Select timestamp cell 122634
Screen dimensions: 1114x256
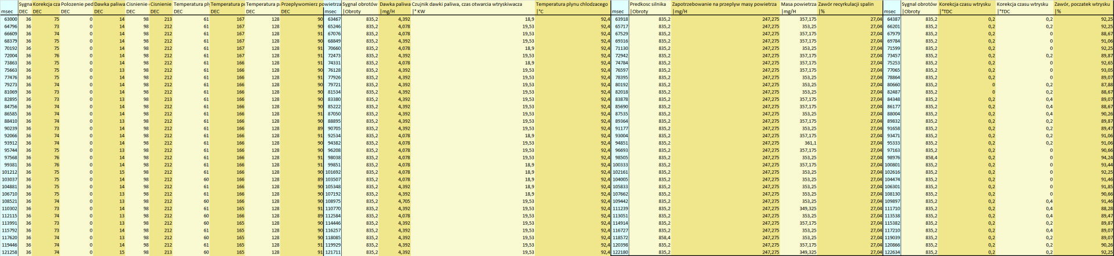[892, 253]
